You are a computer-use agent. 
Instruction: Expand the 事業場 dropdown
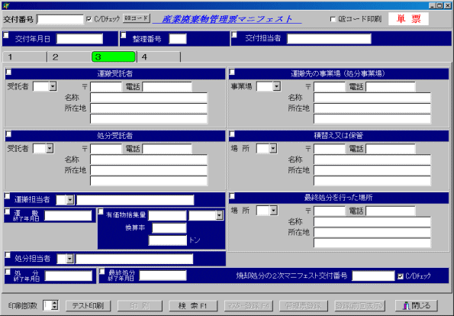pos(276,86)
